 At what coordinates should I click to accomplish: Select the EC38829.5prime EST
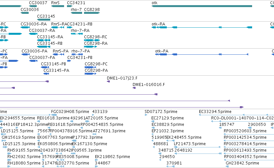click(153, 128)
